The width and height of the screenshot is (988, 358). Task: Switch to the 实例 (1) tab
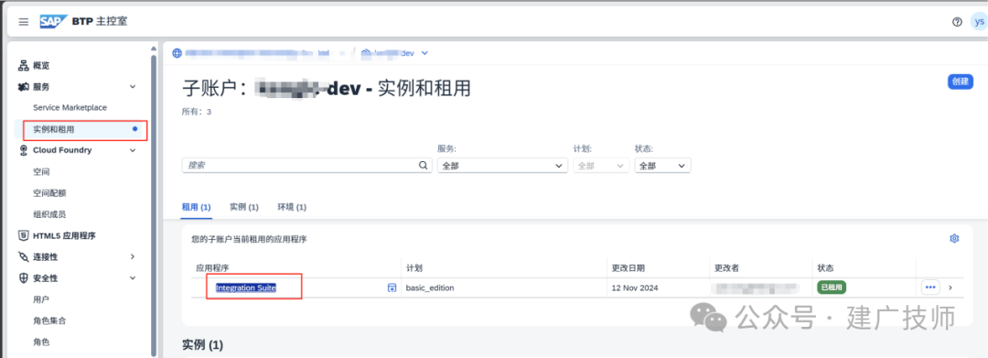(244, 207)
